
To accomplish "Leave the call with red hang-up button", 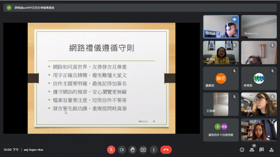I will click(x=166, y=150).
